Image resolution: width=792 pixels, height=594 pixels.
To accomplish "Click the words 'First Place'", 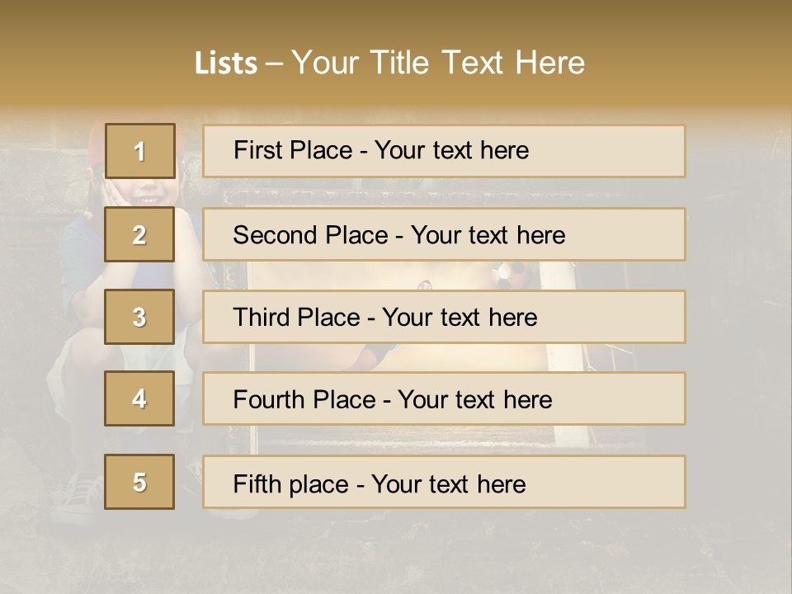I will point(293,150).
